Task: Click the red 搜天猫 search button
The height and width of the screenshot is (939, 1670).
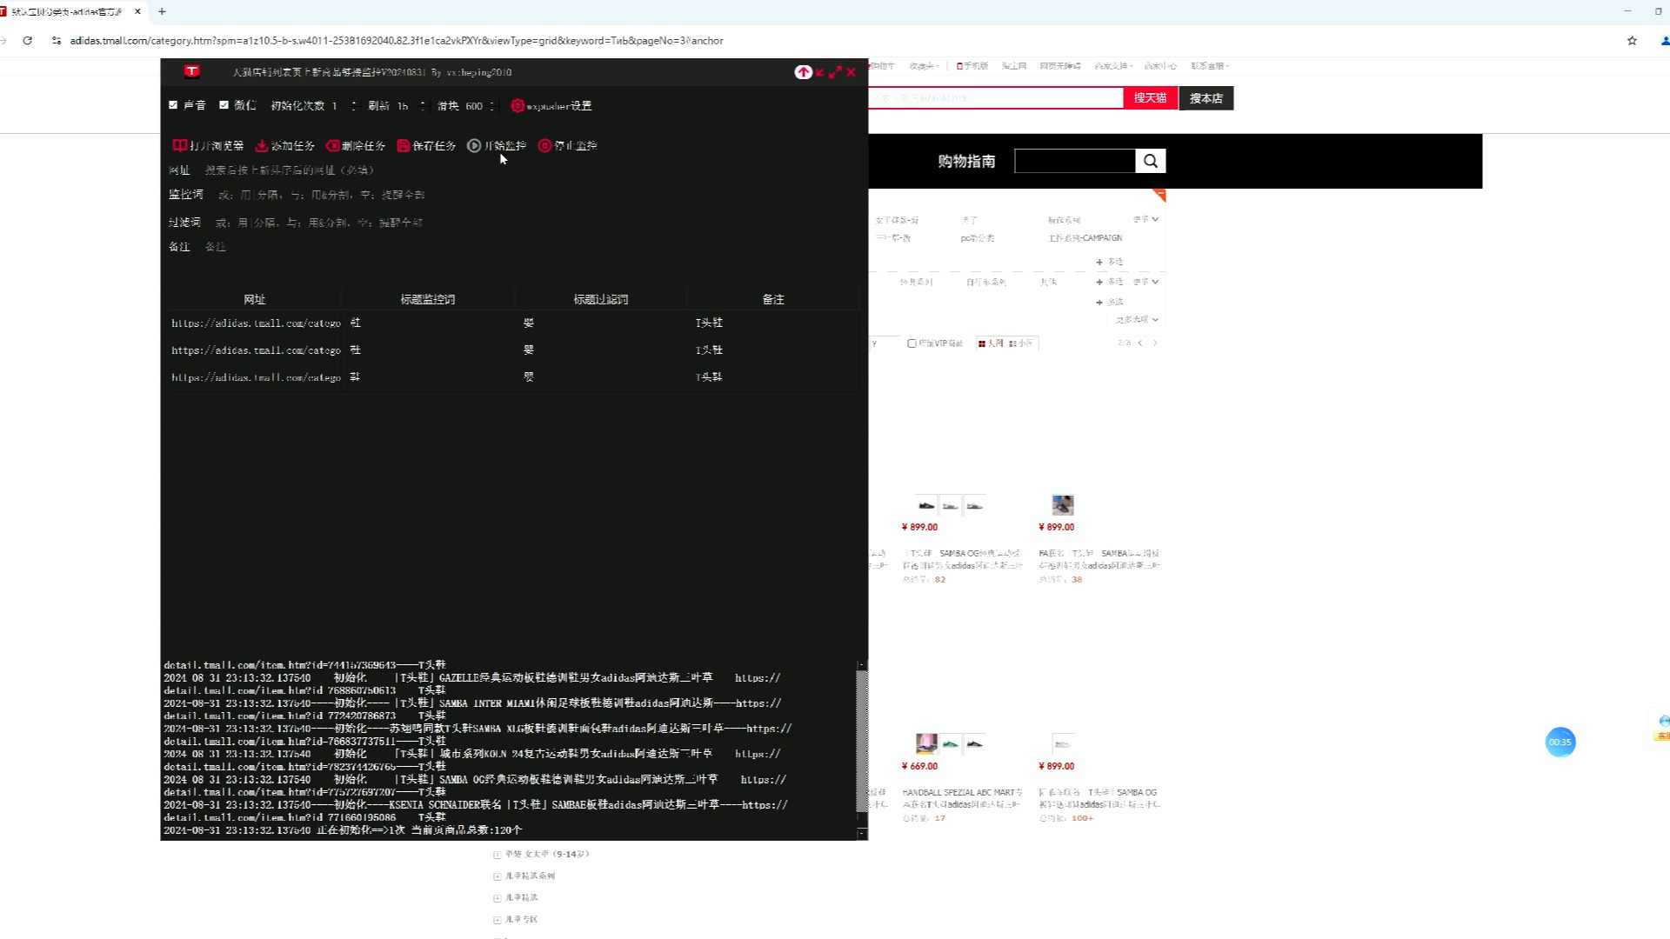Action: click(x=1150, y=98)
